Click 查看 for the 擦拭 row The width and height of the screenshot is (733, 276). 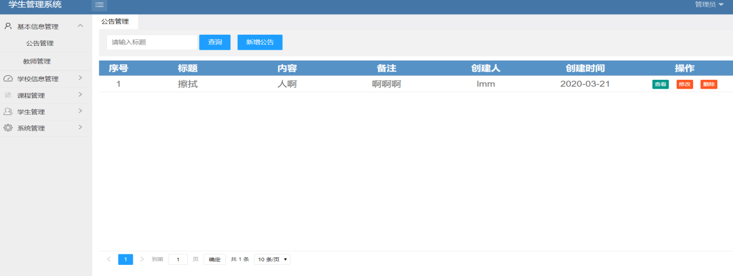(x=660, y=84)
